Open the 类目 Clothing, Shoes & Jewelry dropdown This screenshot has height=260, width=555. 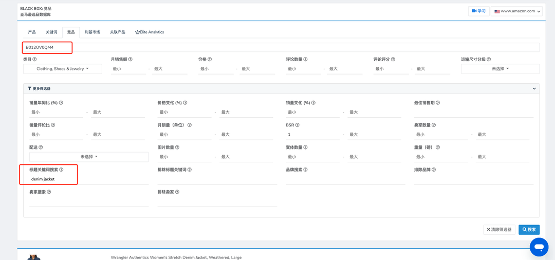pos(63,69)
